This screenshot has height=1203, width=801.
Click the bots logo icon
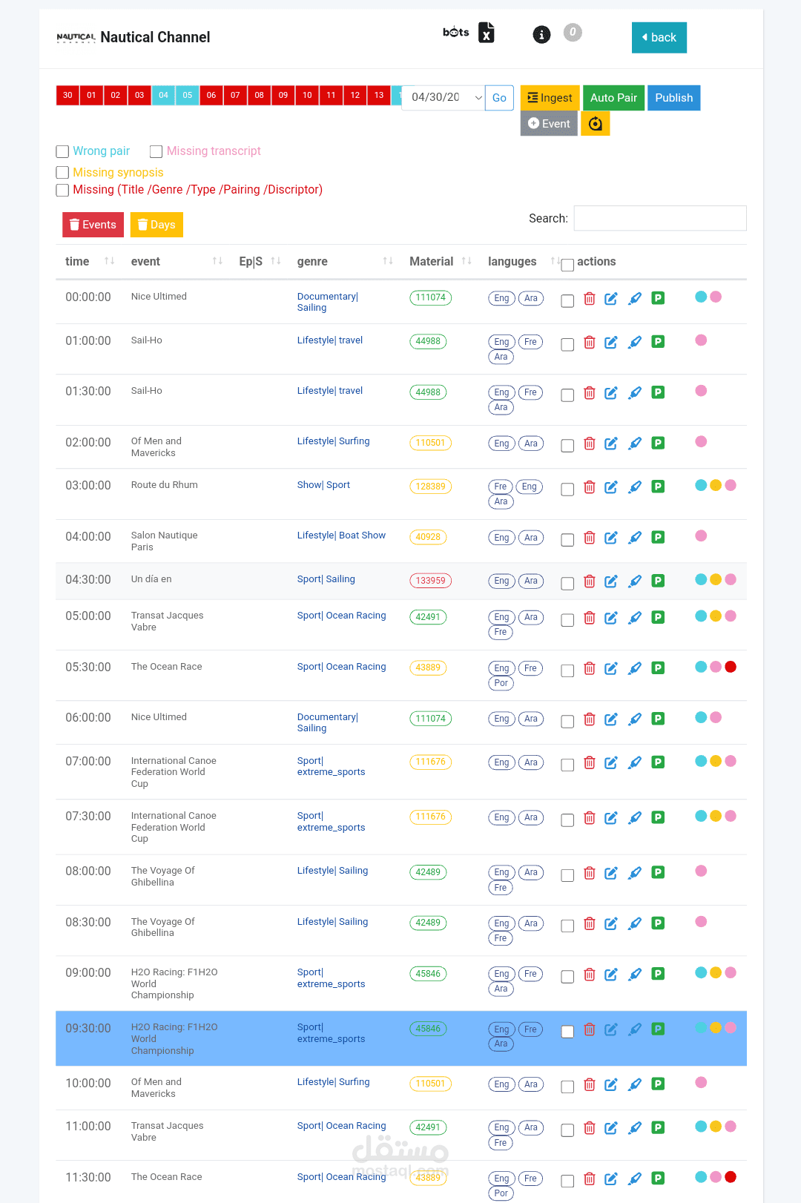[x=455, y=32]
